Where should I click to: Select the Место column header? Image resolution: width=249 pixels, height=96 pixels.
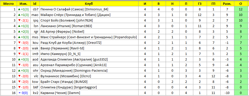[9, 4]
